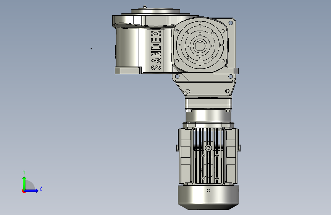Select the embossed SANDEX lettering on the housing
331x215 pixels.
(x=156, y=50)
